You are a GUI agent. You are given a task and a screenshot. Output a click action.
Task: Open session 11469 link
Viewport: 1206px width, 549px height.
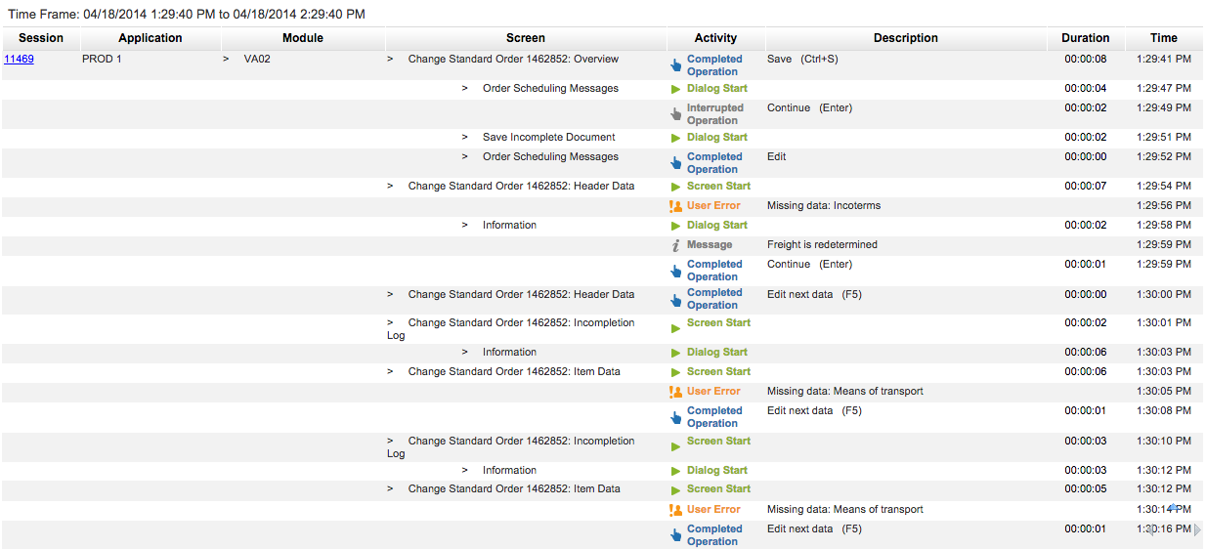pos(20,60)
